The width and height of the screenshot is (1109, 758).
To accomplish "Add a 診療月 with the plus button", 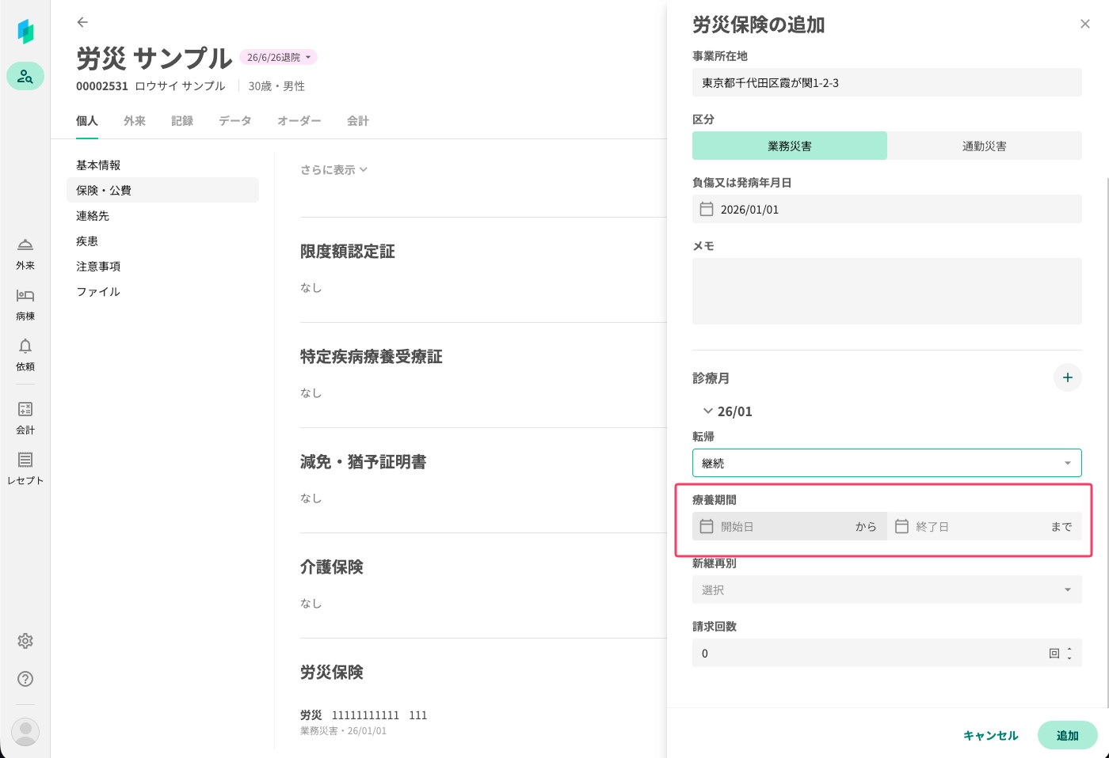I will pos(1068,377).
